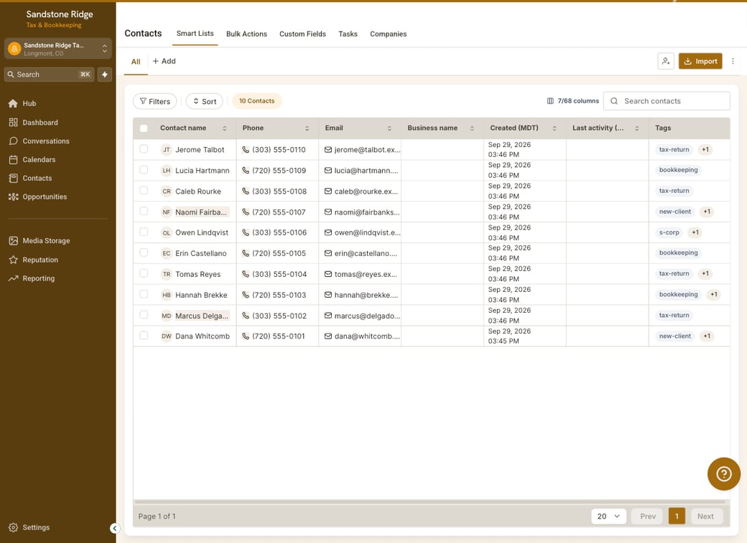
Task: Open the Reputation star icon
Action: click(13, 260)
